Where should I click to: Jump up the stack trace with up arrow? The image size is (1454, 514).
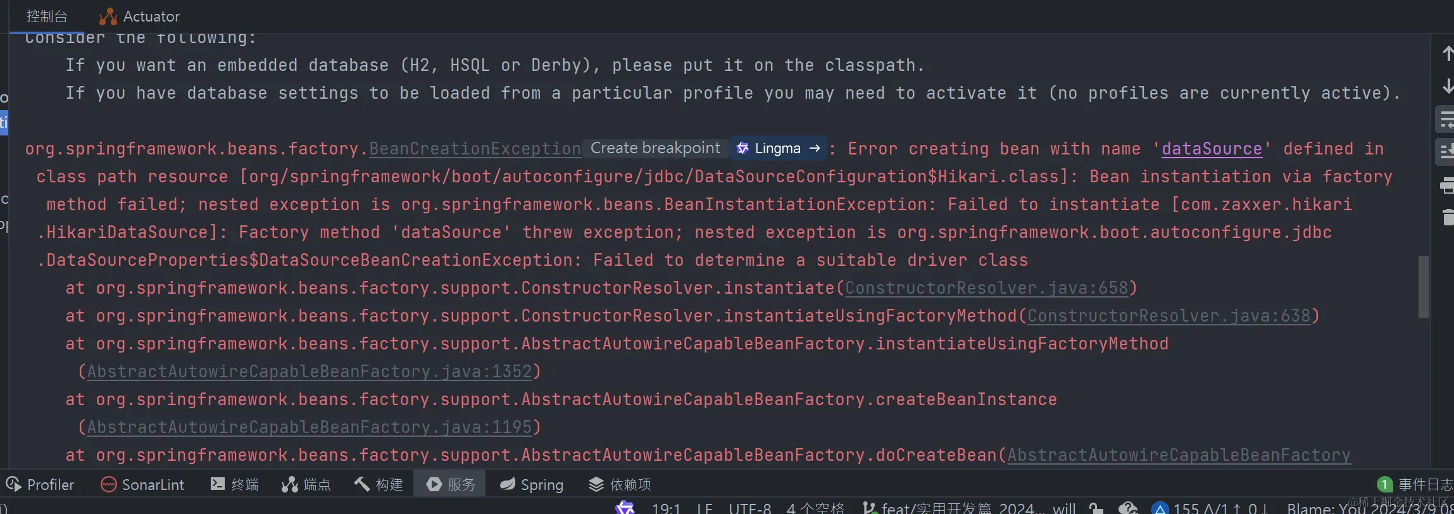click(x=1447, y=53)
